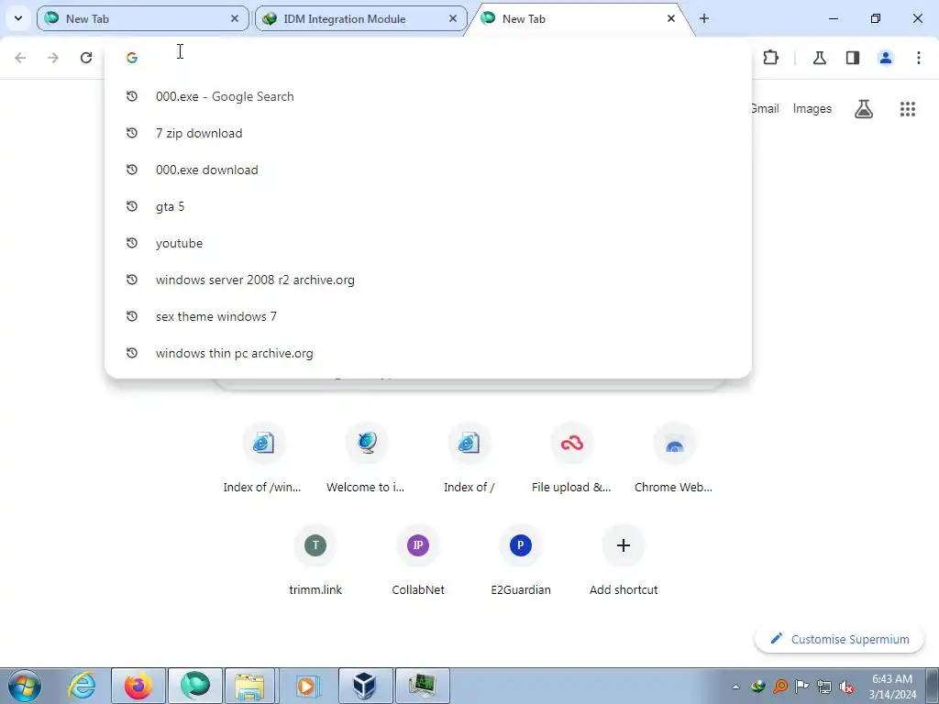Open the trimm.link shortcut
Image resolution: width=939 pixels, height=704 pixels.
click(x=315, y=560)
